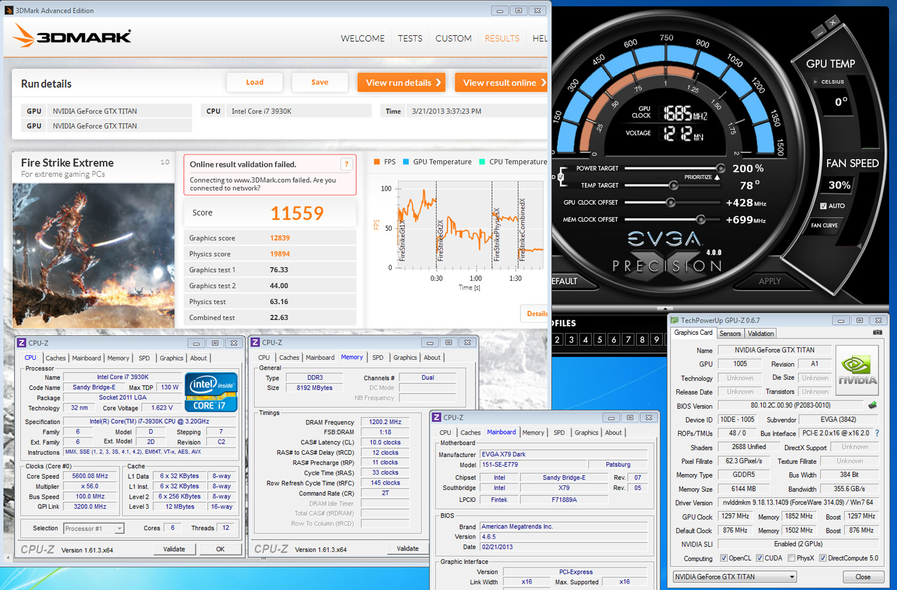Click the Intel Core i7 logo in CPU-Z
897x590 pixels.
211,392
